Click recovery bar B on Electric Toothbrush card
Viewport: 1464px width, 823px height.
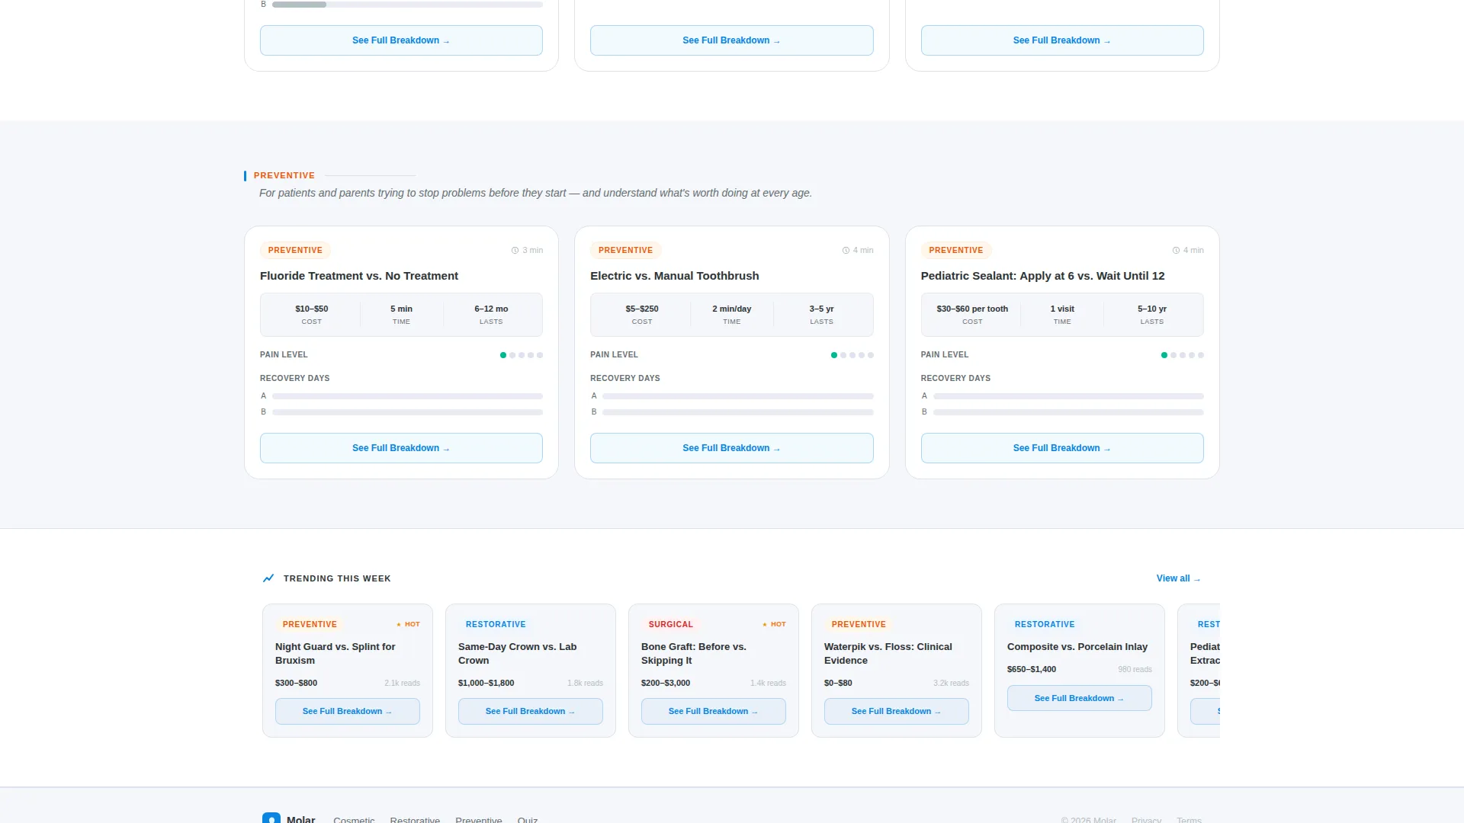coord(738,412)
